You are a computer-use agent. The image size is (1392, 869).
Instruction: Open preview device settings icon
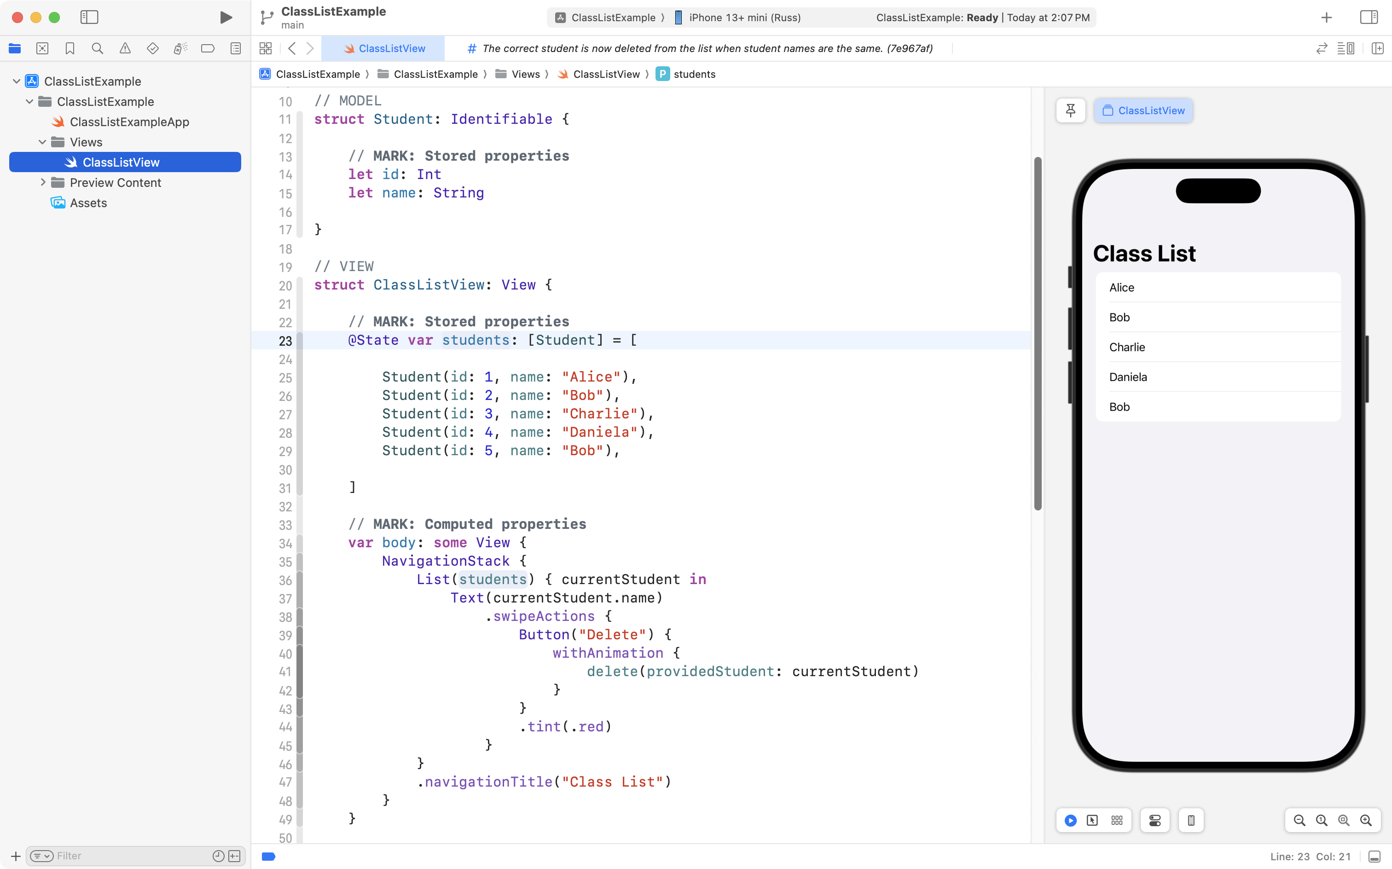(x=1154, y=820)
